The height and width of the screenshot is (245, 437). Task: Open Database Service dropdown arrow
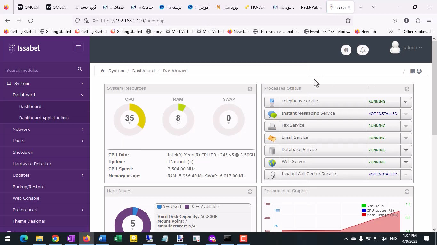[406, 150]
